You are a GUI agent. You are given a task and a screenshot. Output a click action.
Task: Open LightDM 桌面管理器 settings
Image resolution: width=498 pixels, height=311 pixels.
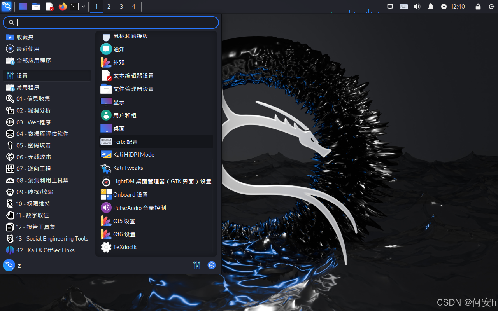coord(156,182)
